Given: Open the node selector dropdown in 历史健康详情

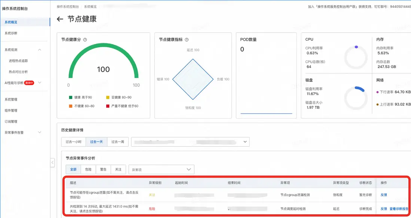Looking at the screenshot, I should coord(191,142).
